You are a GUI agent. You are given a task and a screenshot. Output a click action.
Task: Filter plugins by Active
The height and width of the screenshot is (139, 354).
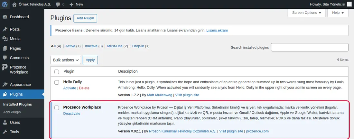(x=70, y=46)
